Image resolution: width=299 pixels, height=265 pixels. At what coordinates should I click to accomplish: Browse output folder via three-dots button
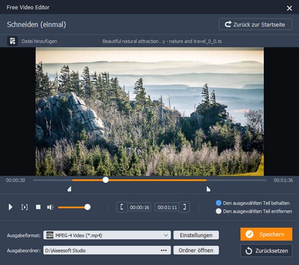pos(163,250)
